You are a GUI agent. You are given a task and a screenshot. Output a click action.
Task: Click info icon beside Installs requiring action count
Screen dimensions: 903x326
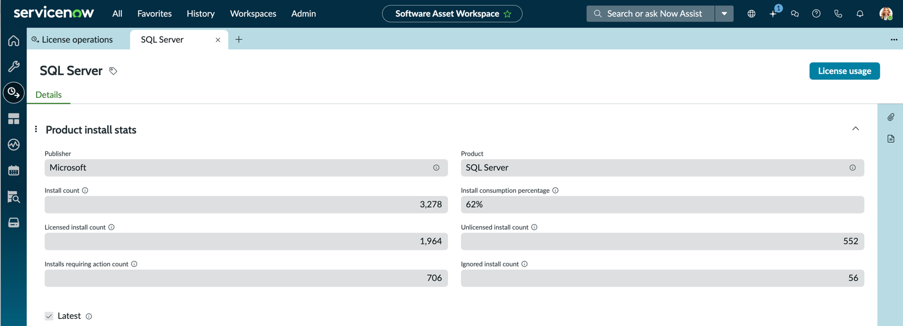coord(134,264)
